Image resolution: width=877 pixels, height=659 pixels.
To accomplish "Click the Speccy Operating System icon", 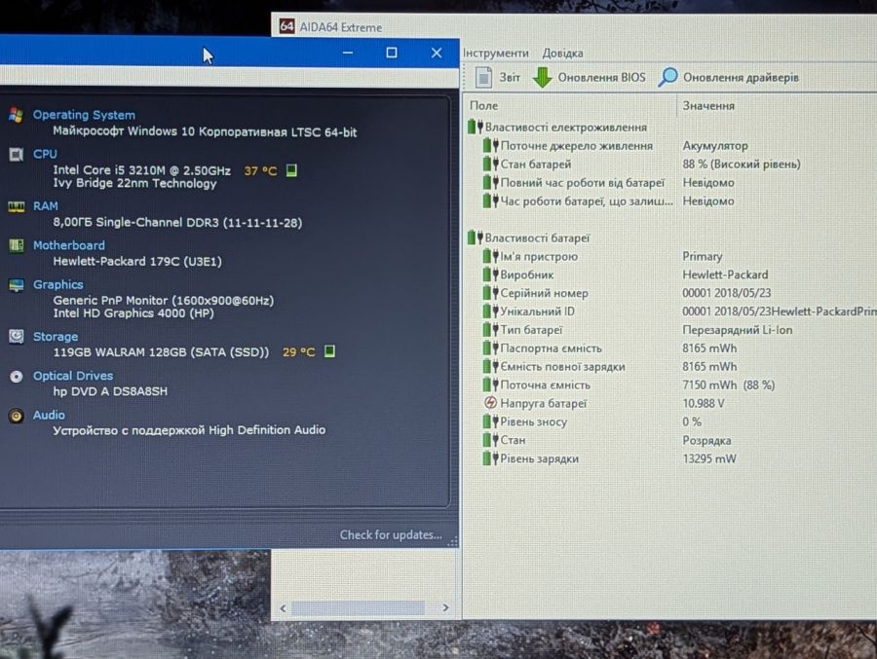I will pos(16,115).
